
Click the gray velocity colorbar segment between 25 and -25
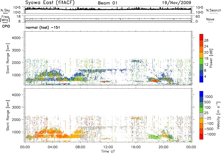coord(201,115)
